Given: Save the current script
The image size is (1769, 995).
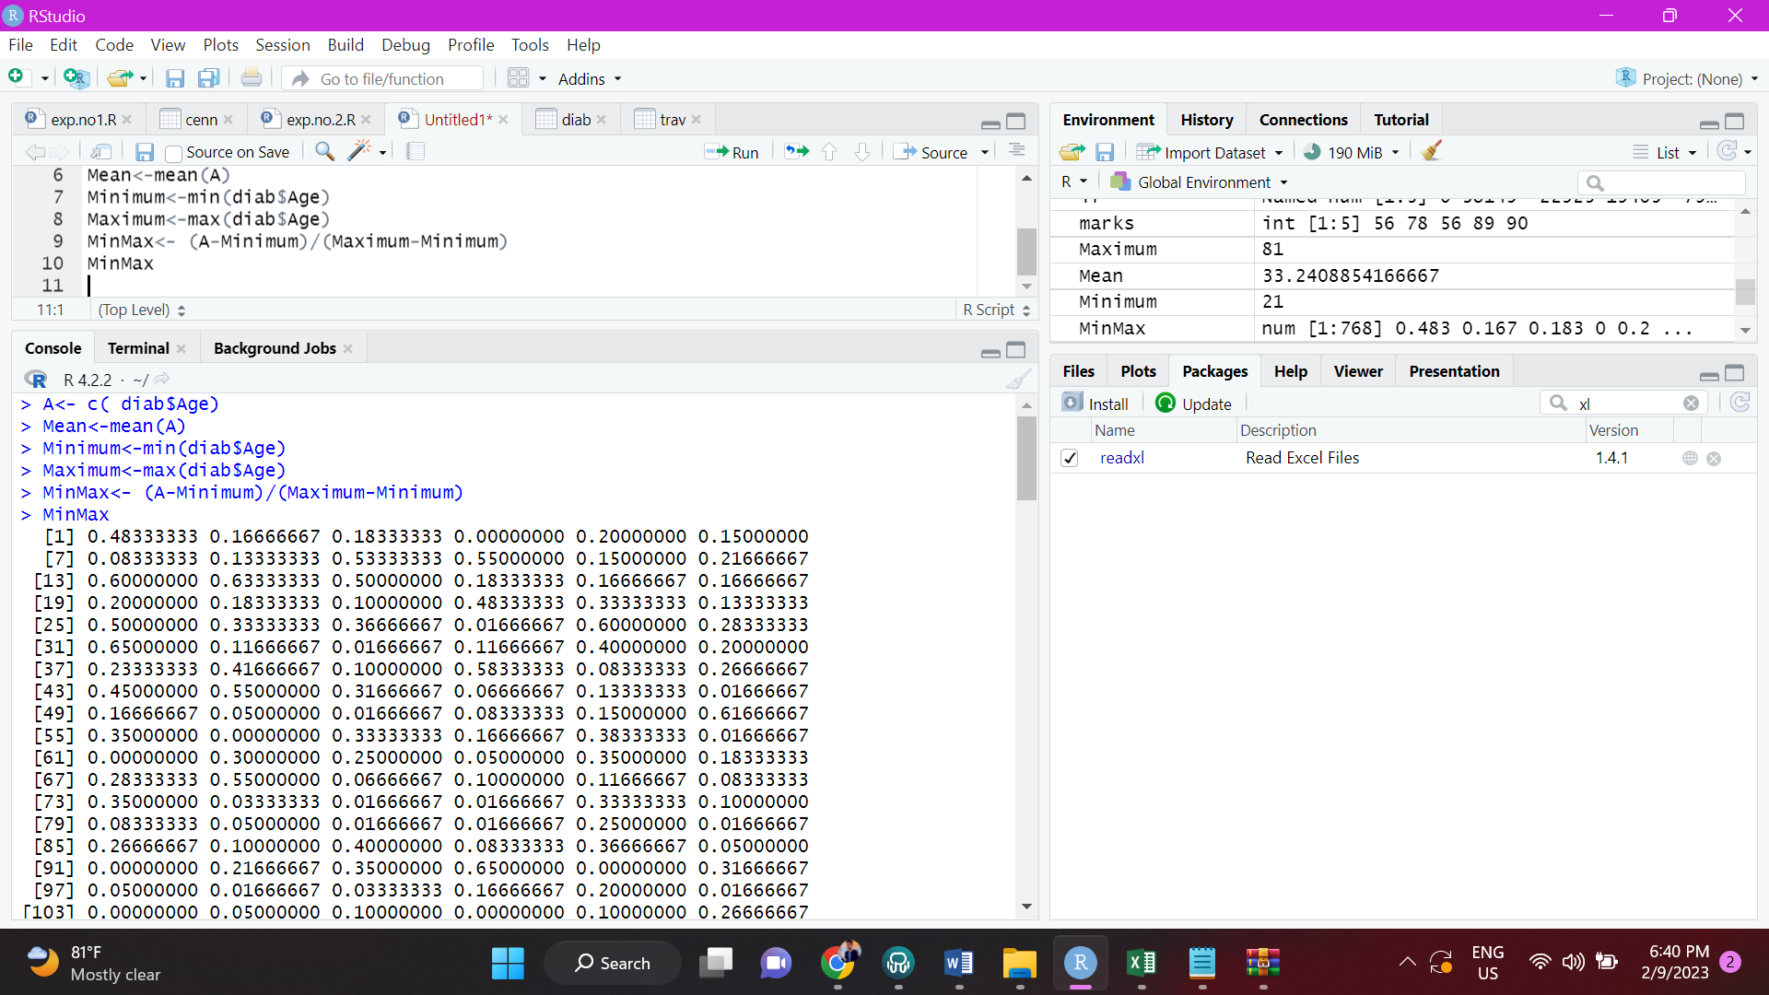Looking at the screenshot, I should (x=144, y=151).
